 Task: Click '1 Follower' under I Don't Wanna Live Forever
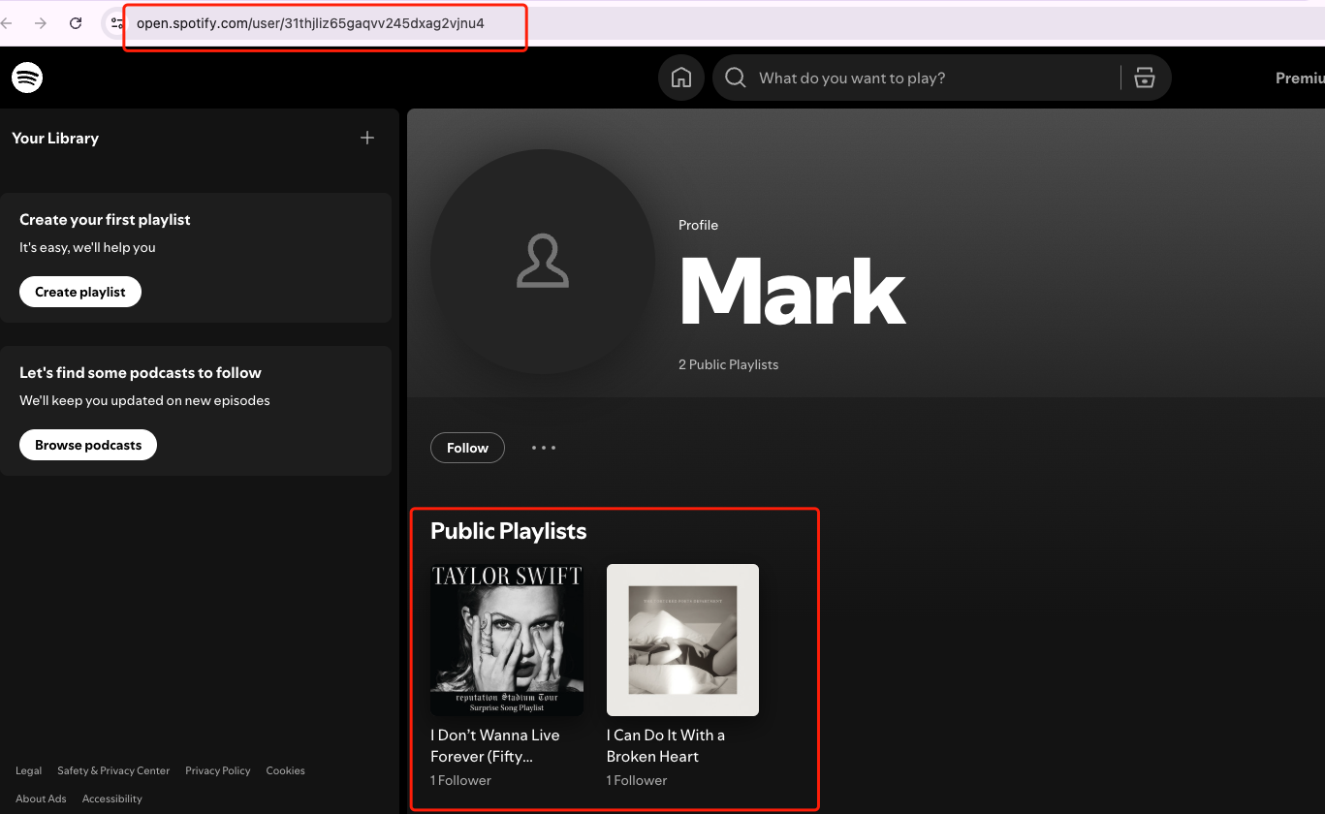click(461, 780)
